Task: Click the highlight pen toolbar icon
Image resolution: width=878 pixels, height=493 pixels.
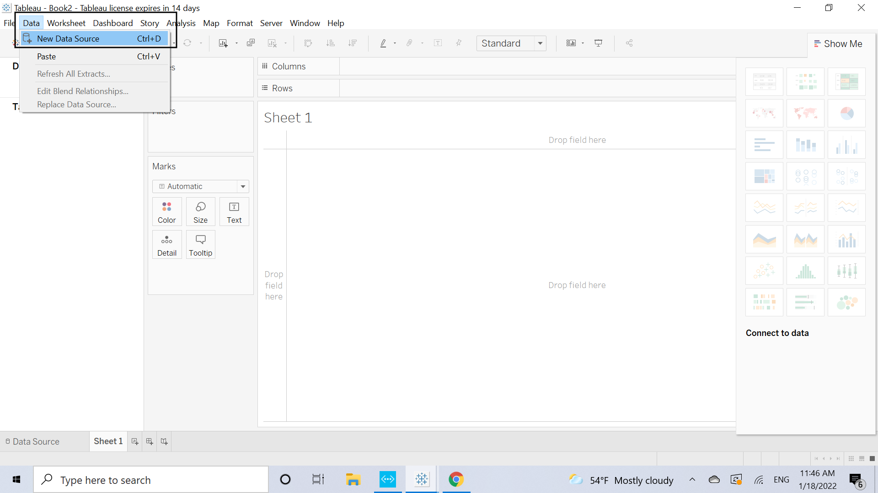Action: [383, 43]
